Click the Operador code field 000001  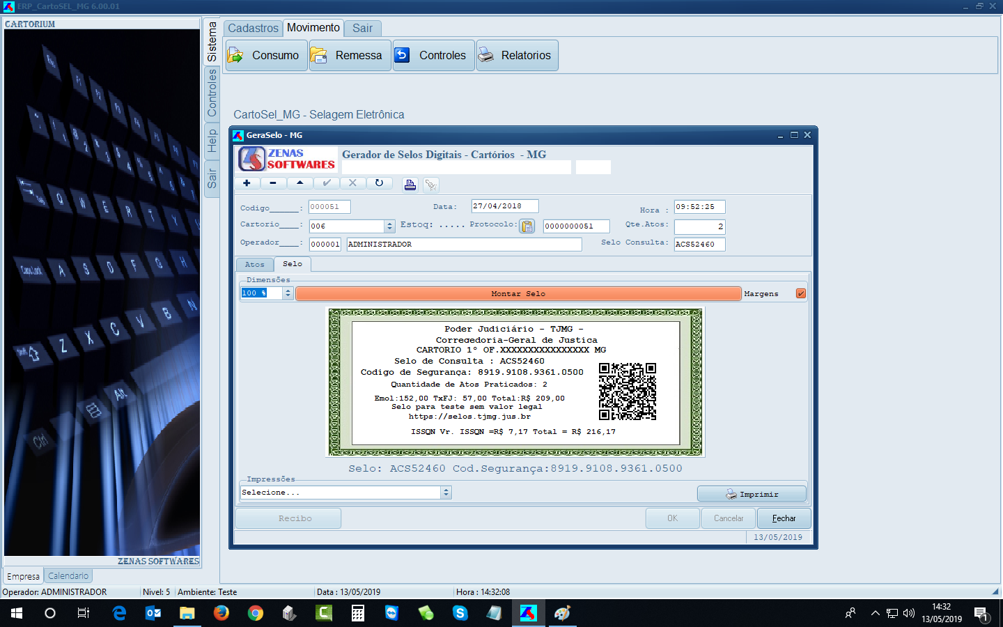(325, 245)
